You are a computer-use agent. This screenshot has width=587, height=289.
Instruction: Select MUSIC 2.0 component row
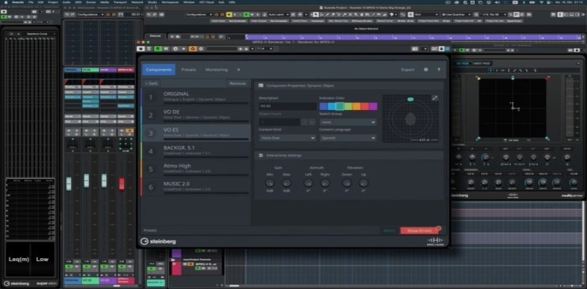coord(195,187)
